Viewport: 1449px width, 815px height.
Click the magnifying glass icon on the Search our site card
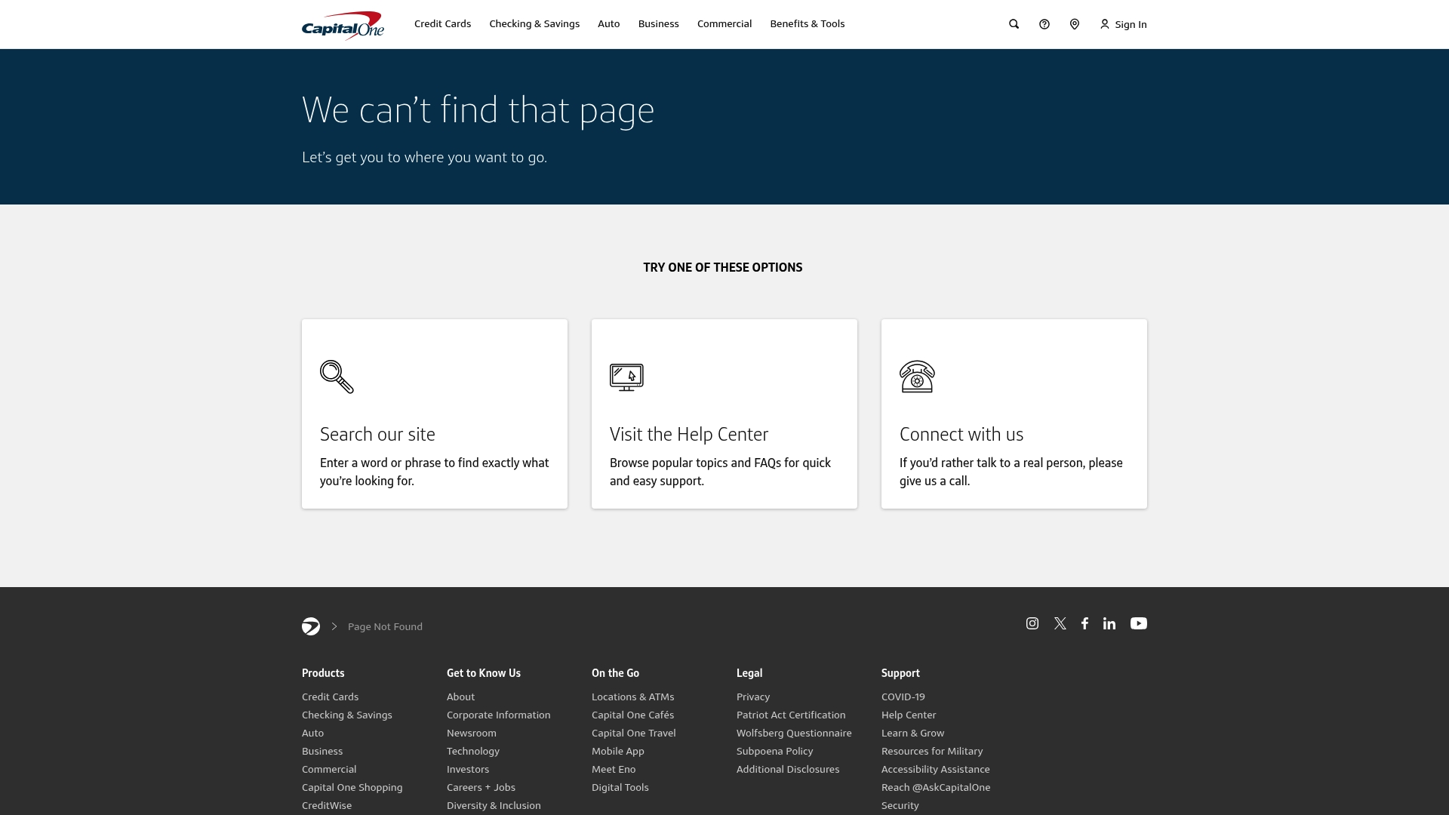point(337,377)
